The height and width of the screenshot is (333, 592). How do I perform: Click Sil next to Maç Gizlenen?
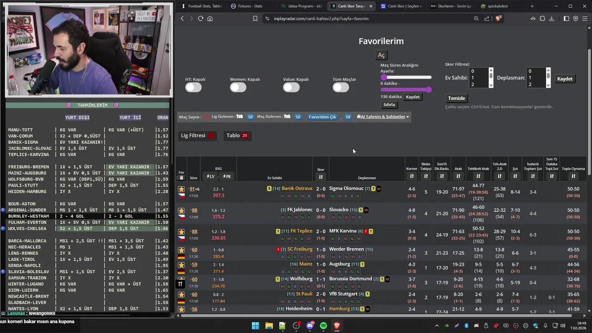tap(298, 117)
